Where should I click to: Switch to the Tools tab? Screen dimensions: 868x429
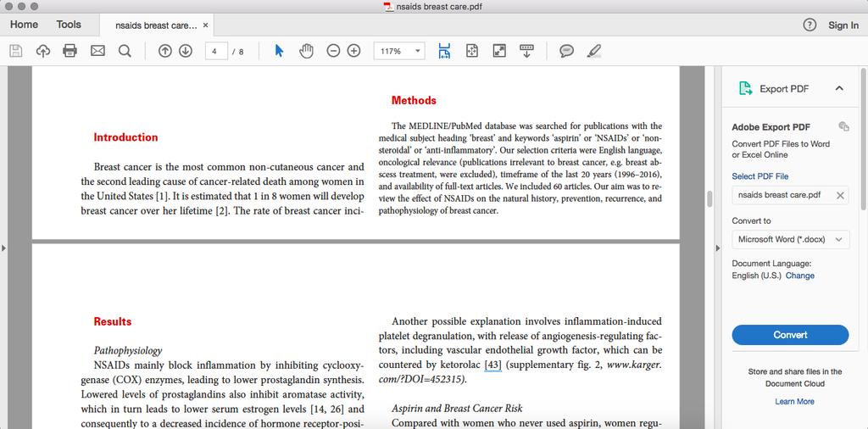click(69, 25)
